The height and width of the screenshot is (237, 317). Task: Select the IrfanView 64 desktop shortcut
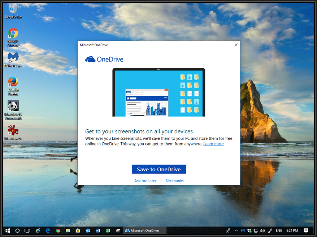[x=13, y=133]
